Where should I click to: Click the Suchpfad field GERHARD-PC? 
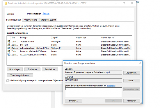(x=93, y=80)
